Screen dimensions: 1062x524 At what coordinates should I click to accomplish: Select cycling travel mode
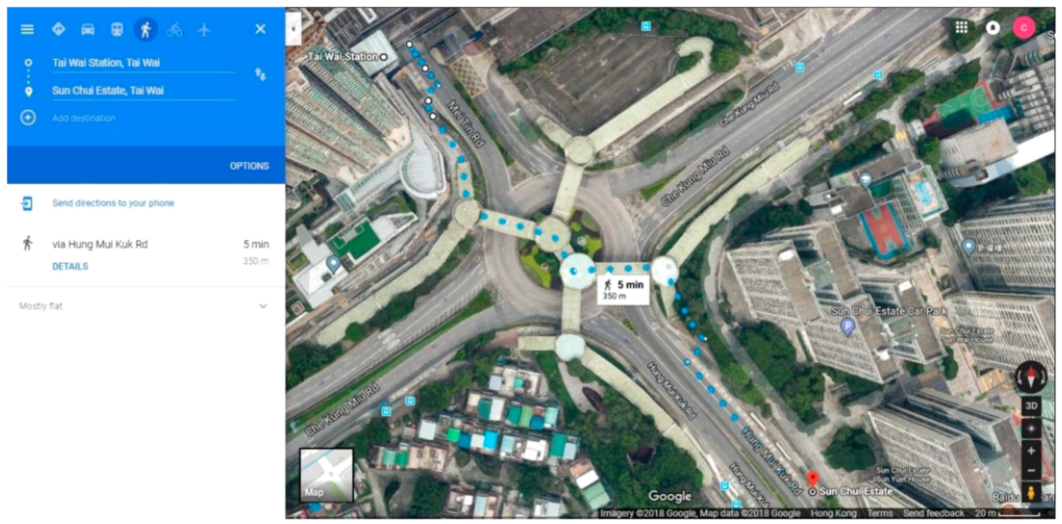coord(175,30)
